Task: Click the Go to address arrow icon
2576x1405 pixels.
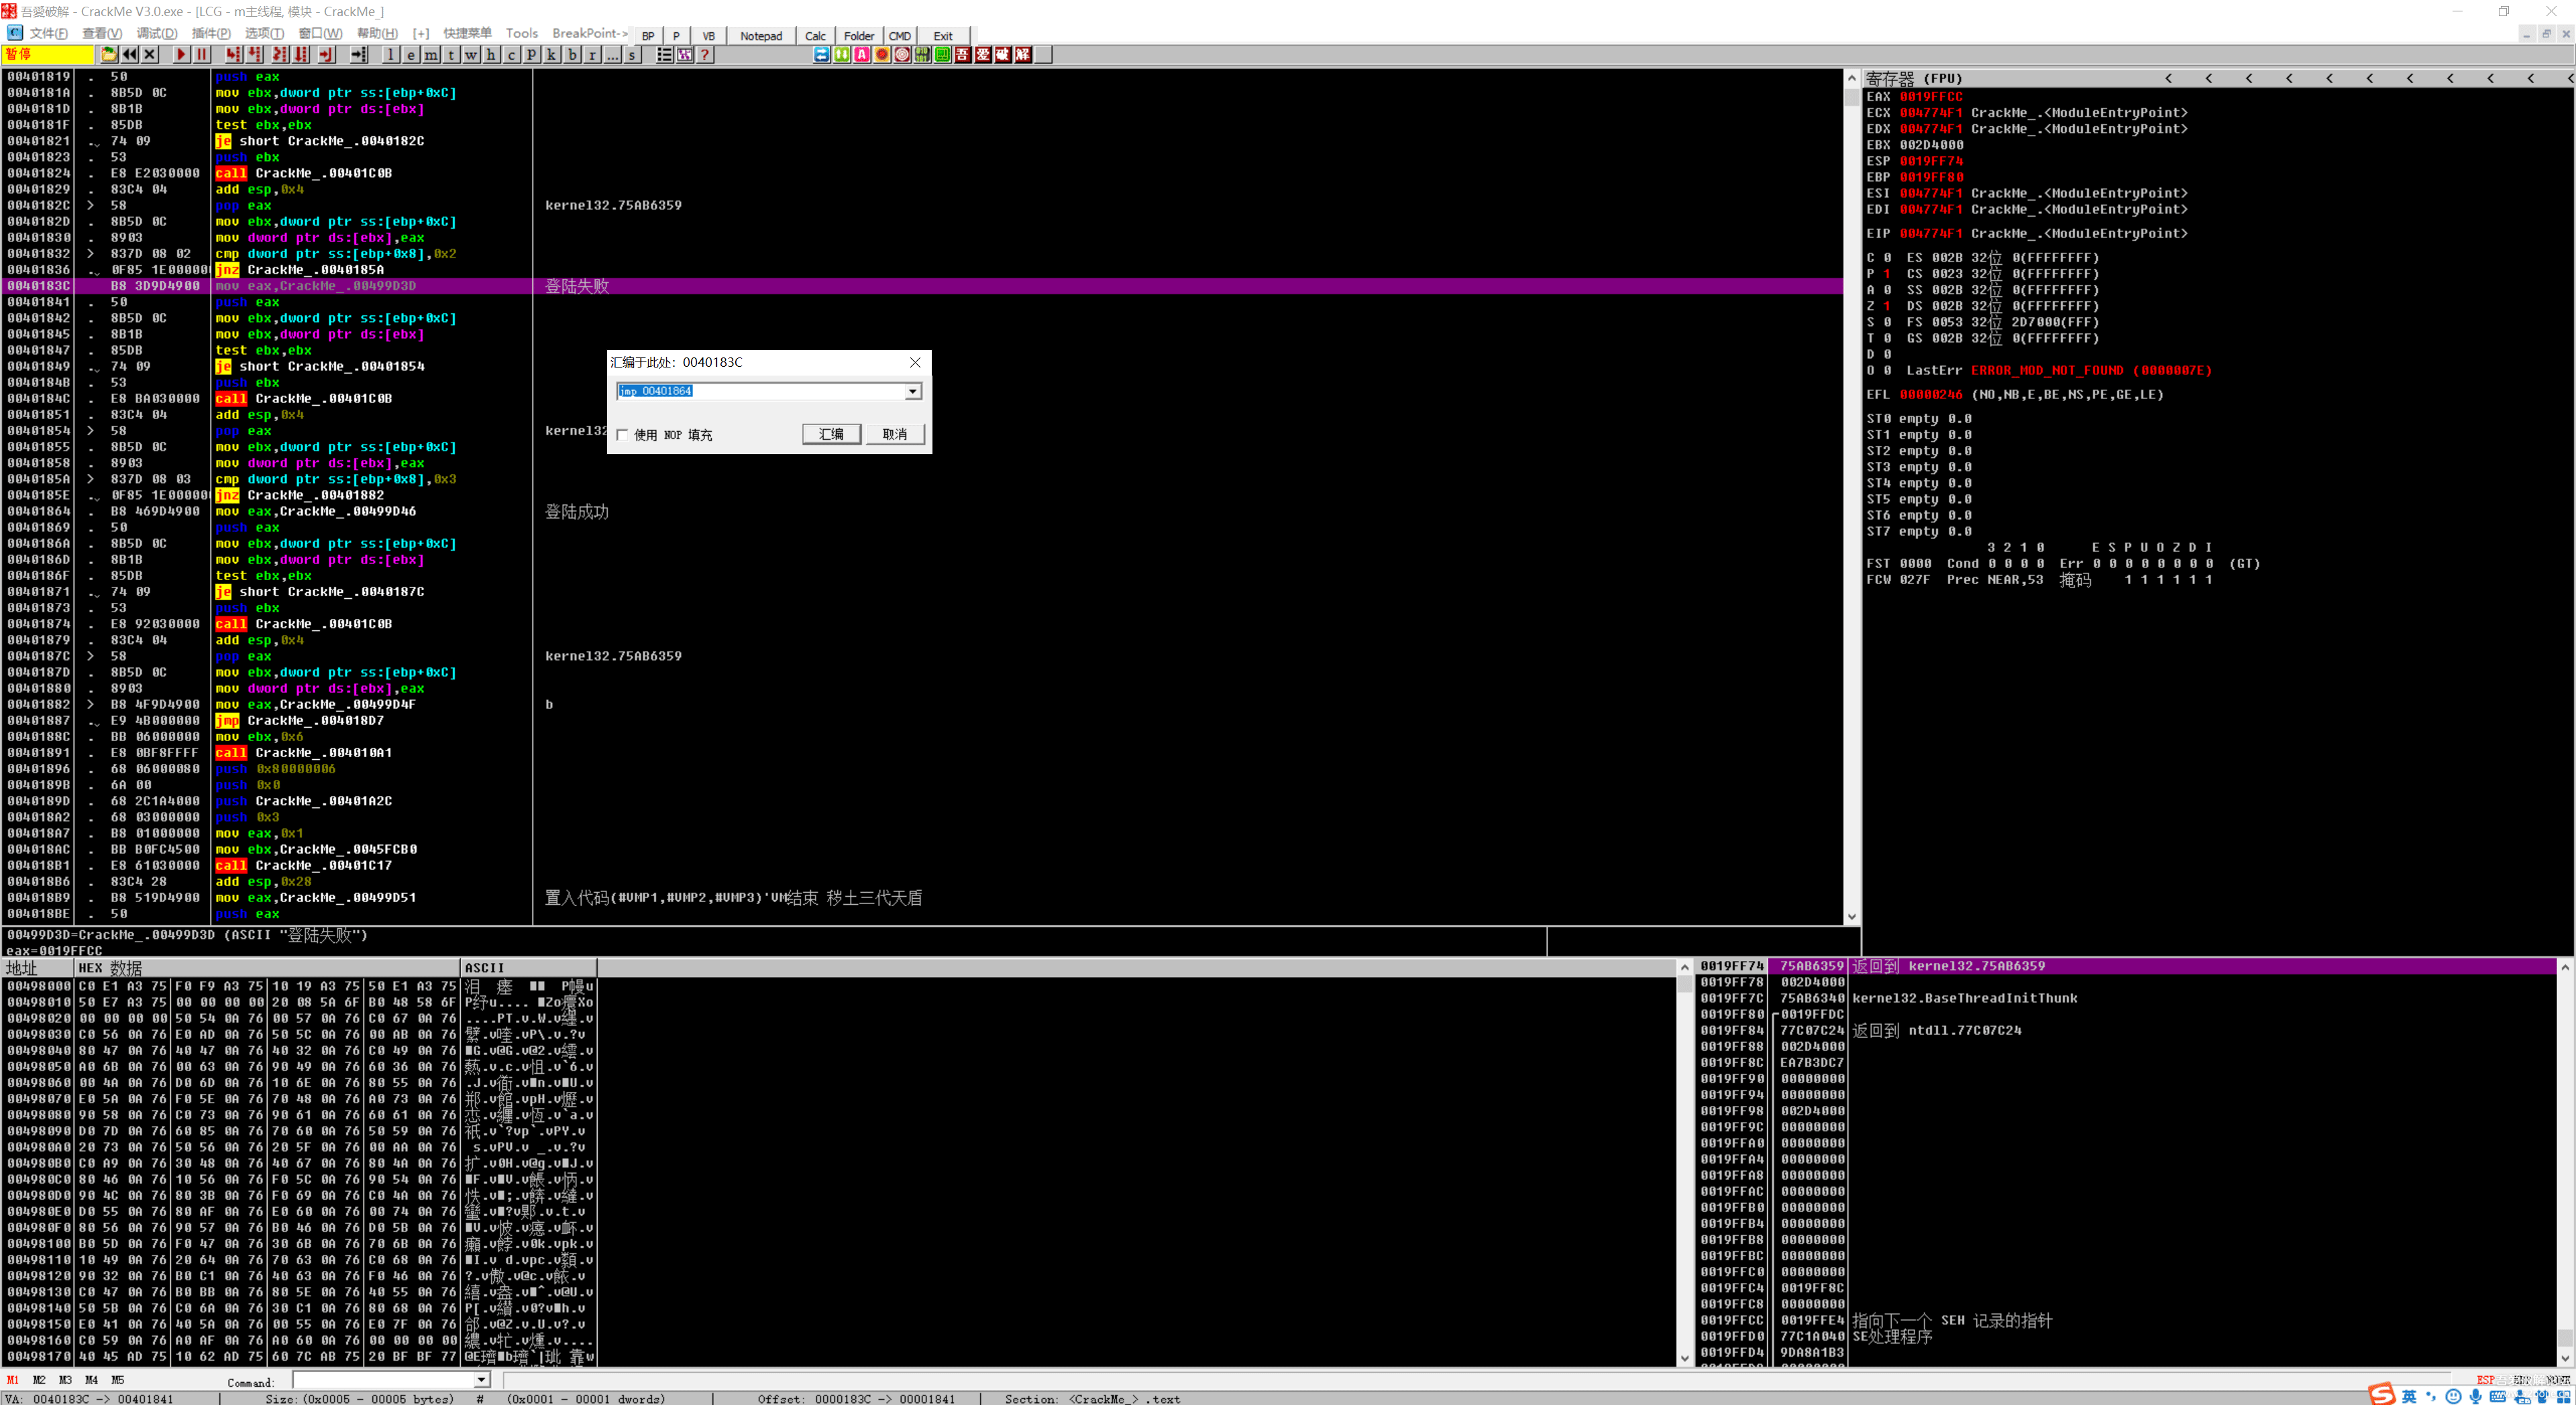Action: tap(360, 55)
